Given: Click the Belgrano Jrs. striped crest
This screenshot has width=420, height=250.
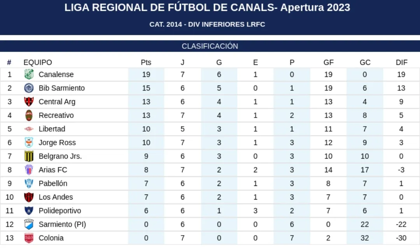Looking at the screenshot, I should click(x=29, y=156).
